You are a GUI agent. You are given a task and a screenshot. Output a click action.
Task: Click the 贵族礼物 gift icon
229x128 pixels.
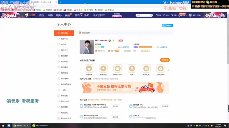(146, 68)
